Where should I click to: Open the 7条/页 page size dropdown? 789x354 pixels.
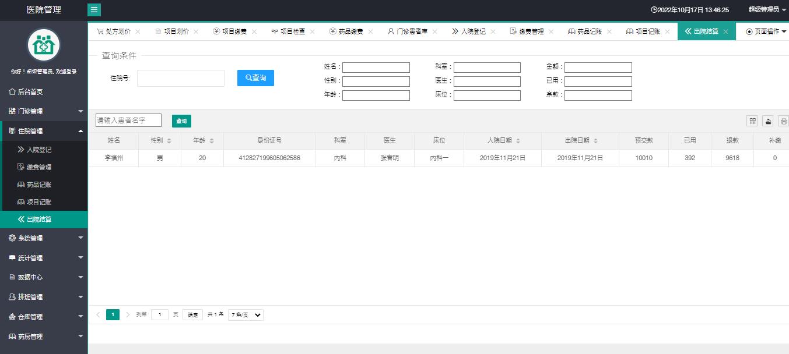(x=246, y=315)
